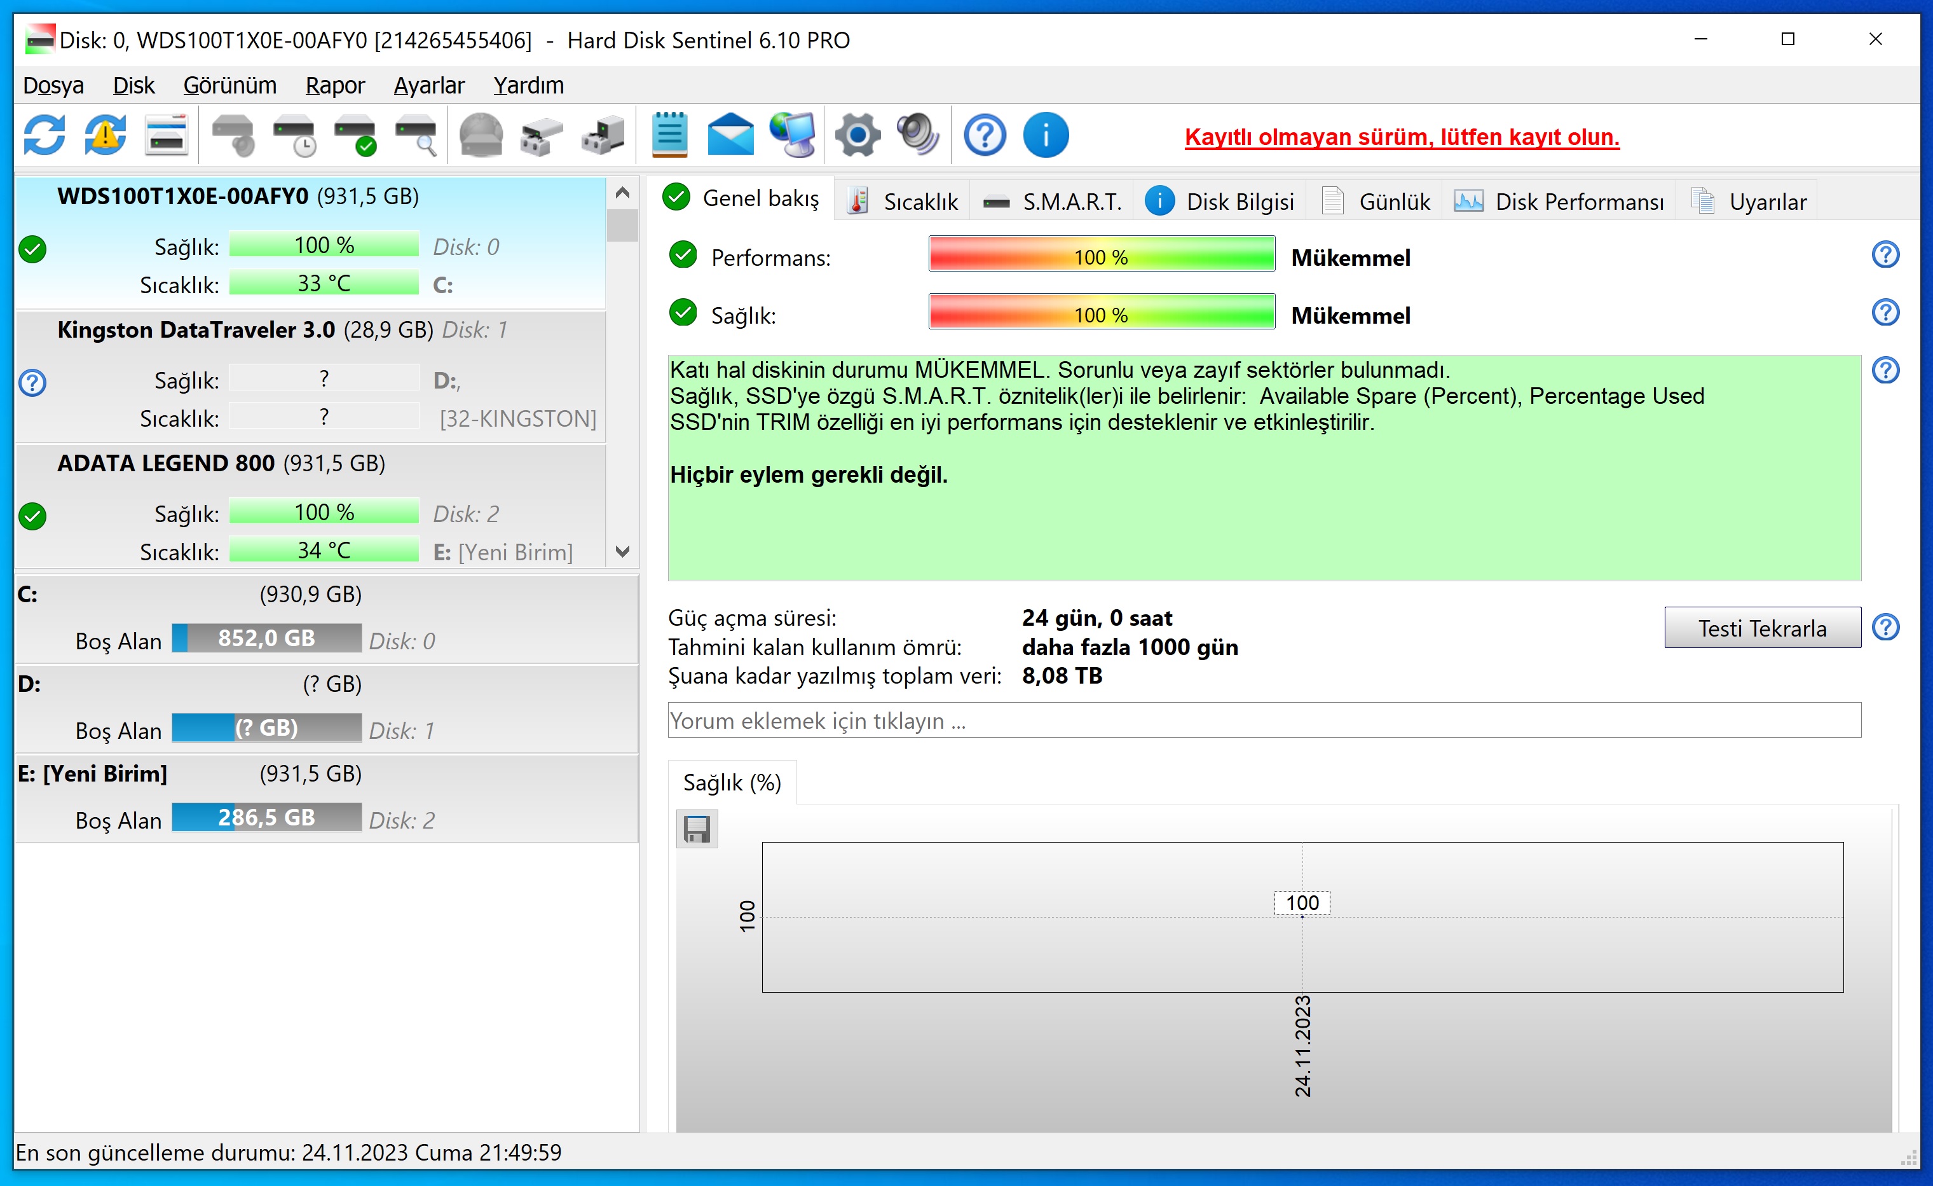Viewport: 1933px width, 1186px height.
Task: Click the speaker sound toolbar icon
Action: (x=918, y=136)
